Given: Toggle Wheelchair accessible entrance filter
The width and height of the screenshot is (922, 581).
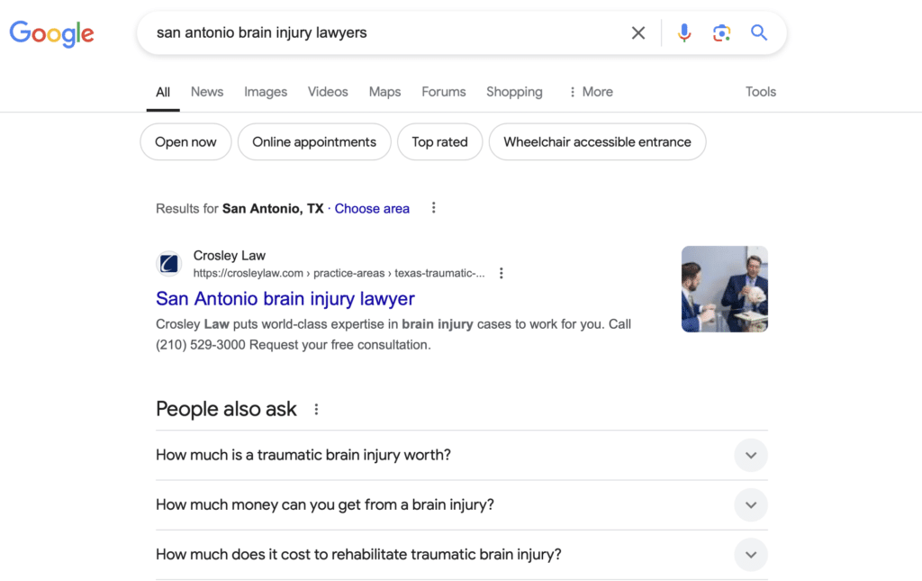Looking at the screenshot, I should tap(597, 142).
